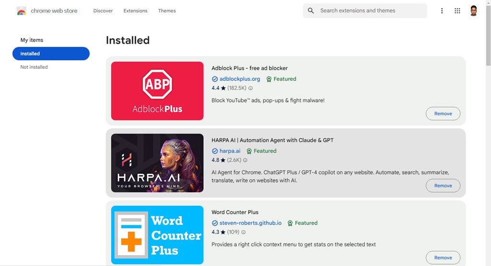The image size is (491, 266).
Task: Click Featured badge icon for HARPA AI
Action: 249,151
